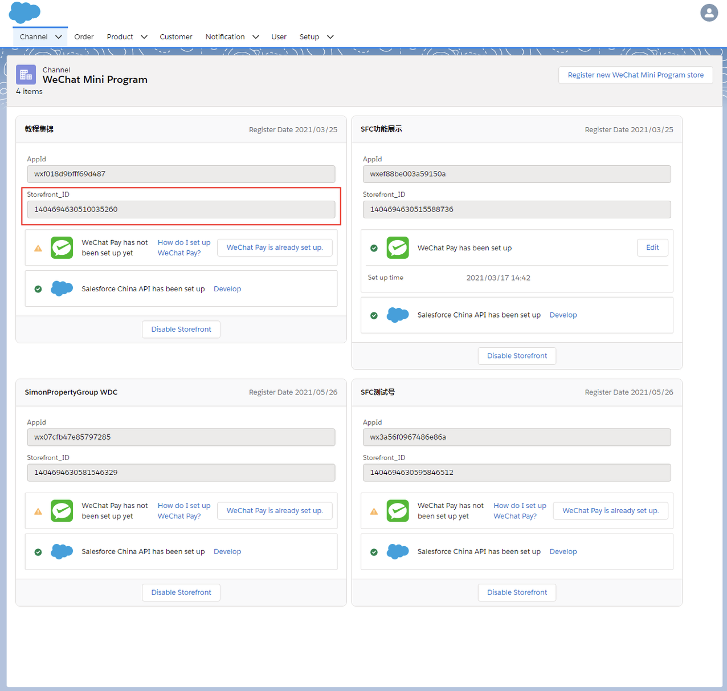The width and height of the screenshot is (727, 691).
Task: Expand the Channel tab dropdown arrow
Action: 58,37
